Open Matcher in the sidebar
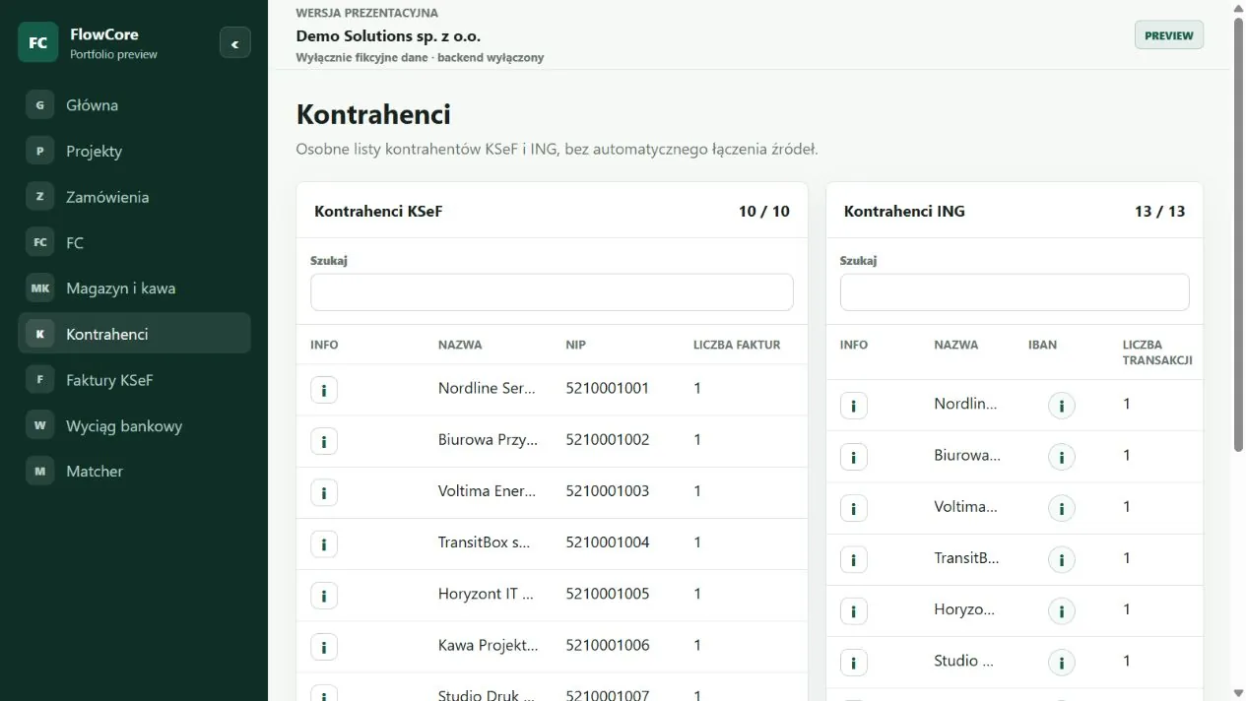The height and width of the screenshot is (701, 1246). pyautogui.click(x=134, y=472)
